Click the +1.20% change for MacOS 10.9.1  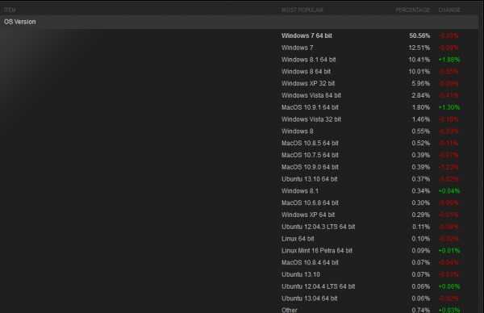(449, 107)
